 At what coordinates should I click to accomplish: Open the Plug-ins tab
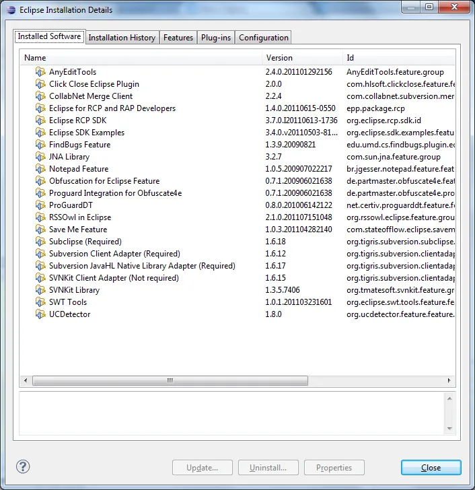[x=216, y=38]
